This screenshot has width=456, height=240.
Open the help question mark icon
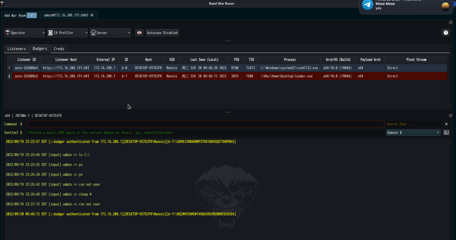coord(446,33)
